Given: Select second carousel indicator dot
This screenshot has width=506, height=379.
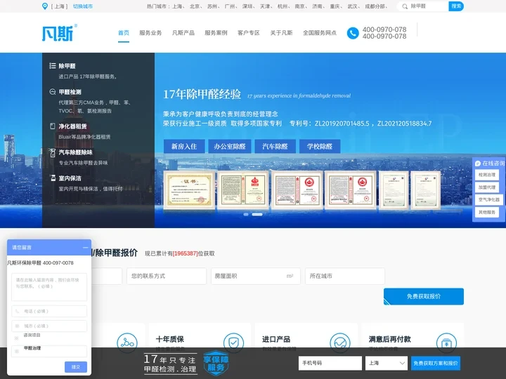Looking at the screenshot, I should tap(257, 214).
